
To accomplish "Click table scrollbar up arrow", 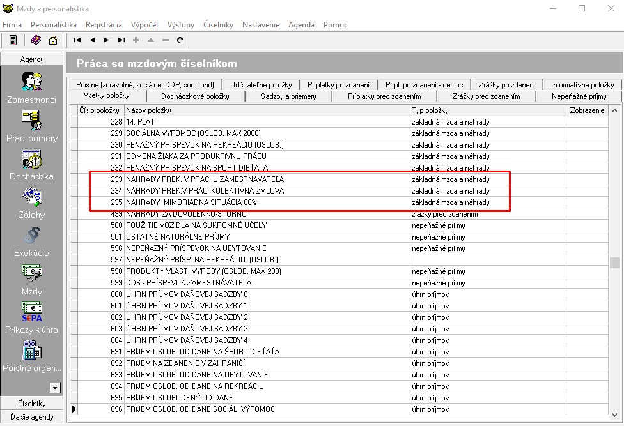I will tap(614, 110).
